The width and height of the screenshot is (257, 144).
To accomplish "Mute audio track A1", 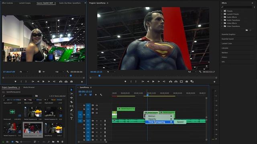I will click(97, 121).
